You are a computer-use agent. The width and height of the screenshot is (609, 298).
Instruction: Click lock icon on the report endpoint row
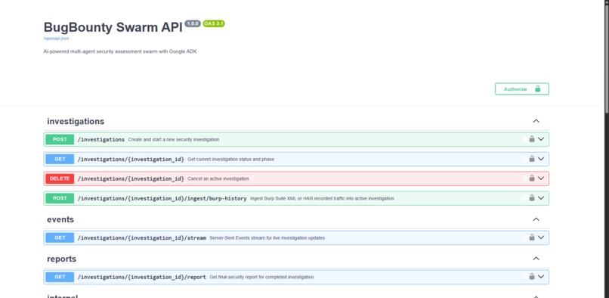point(532,277)
